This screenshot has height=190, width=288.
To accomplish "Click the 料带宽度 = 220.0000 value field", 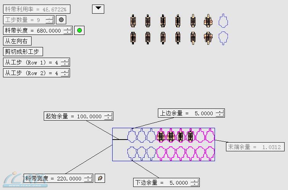I will (x=58, y=178).
